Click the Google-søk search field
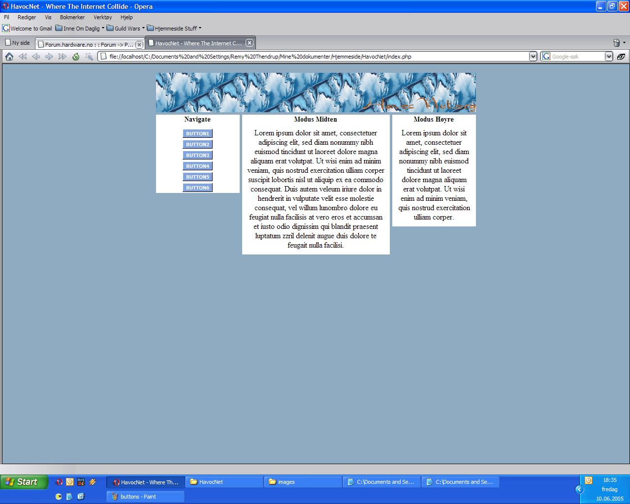Viewport: 630px width, 504px height. point(577,57)
